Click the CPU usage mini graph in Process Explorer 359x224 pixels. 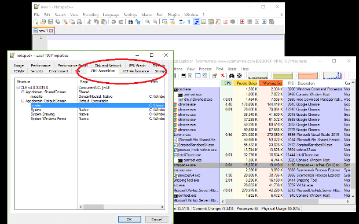[x=258, y=75]
